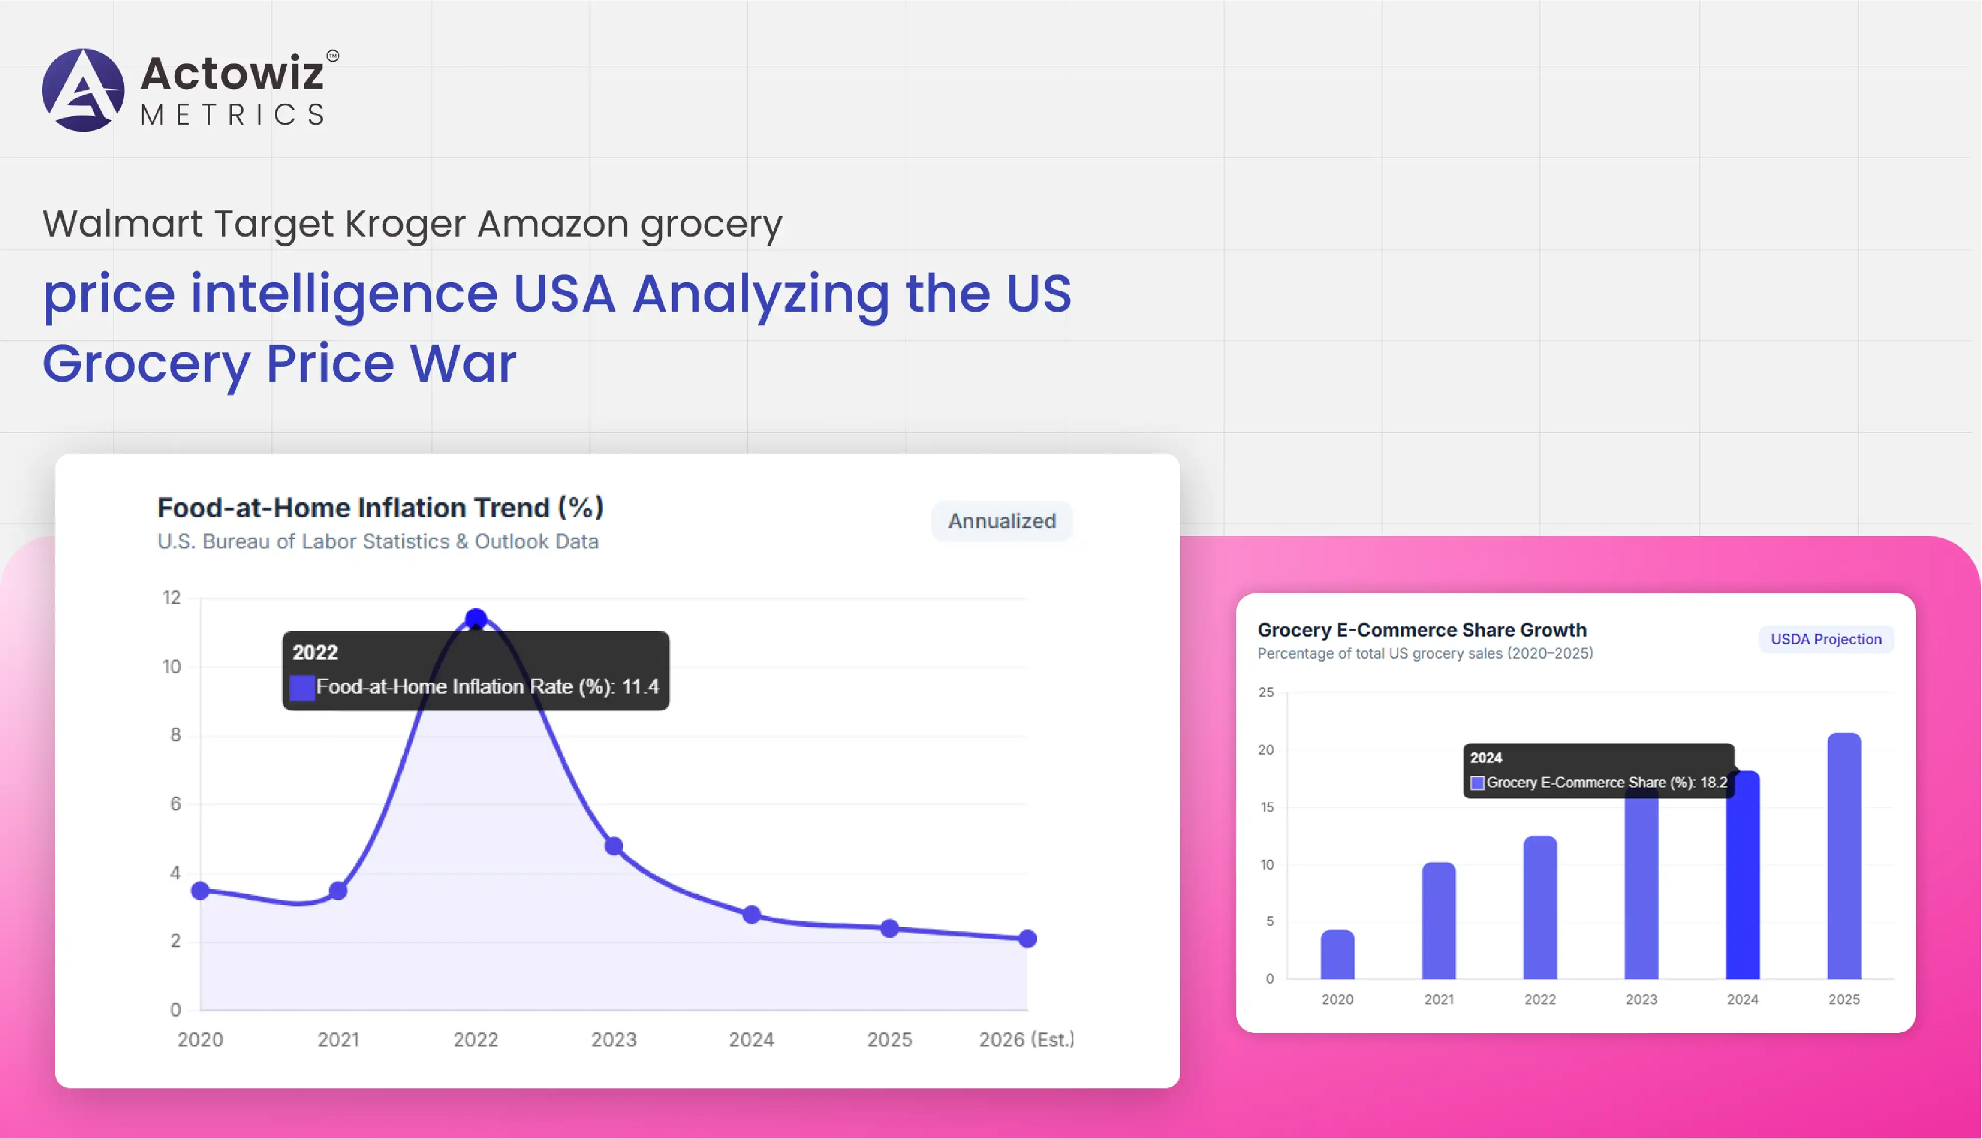Click 'U.S. Bureau of Labor Statistics & Outlook Data' subtitle
This screenshot has width=1982, height=1139.
[378, 541]
